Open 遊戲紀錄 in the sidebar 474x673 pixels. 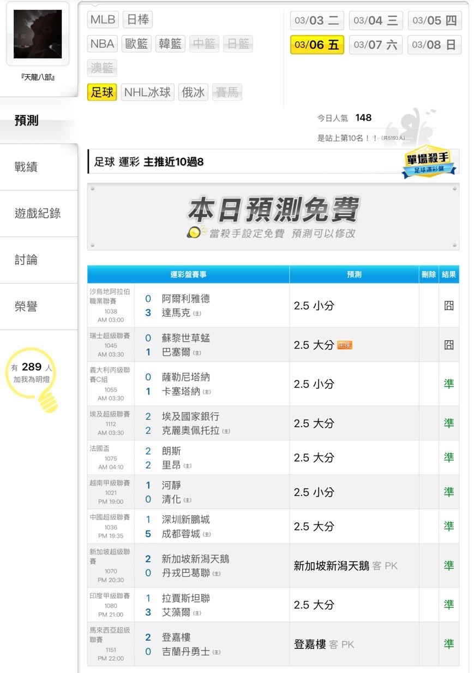click(39, 214)
